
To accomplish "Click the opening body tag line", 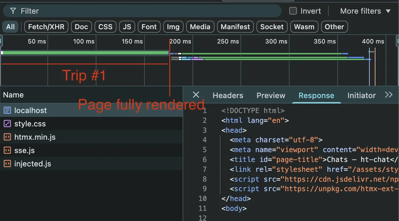I will tap(234, 209).
